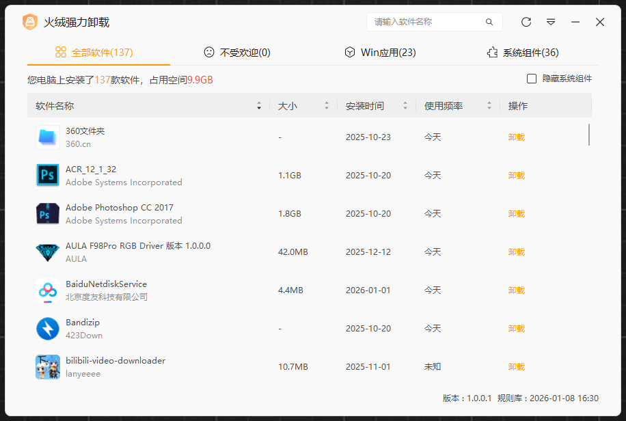
Task: Open the filter icon next to refresh
Action: point(551,22)
